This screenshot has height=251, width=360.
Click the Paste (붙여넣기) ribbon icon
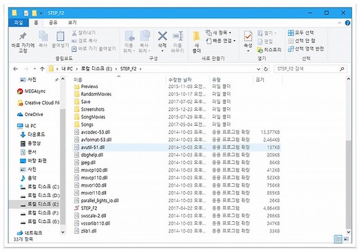(60, 39)
